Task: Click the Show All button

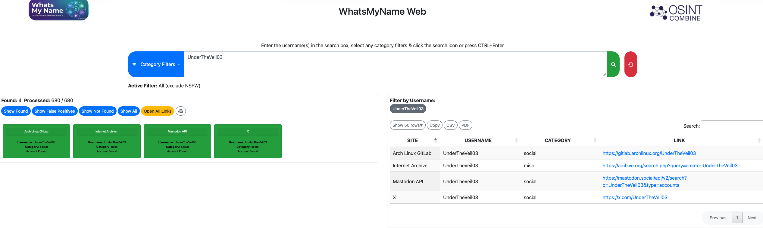Action: coord(129,111)
